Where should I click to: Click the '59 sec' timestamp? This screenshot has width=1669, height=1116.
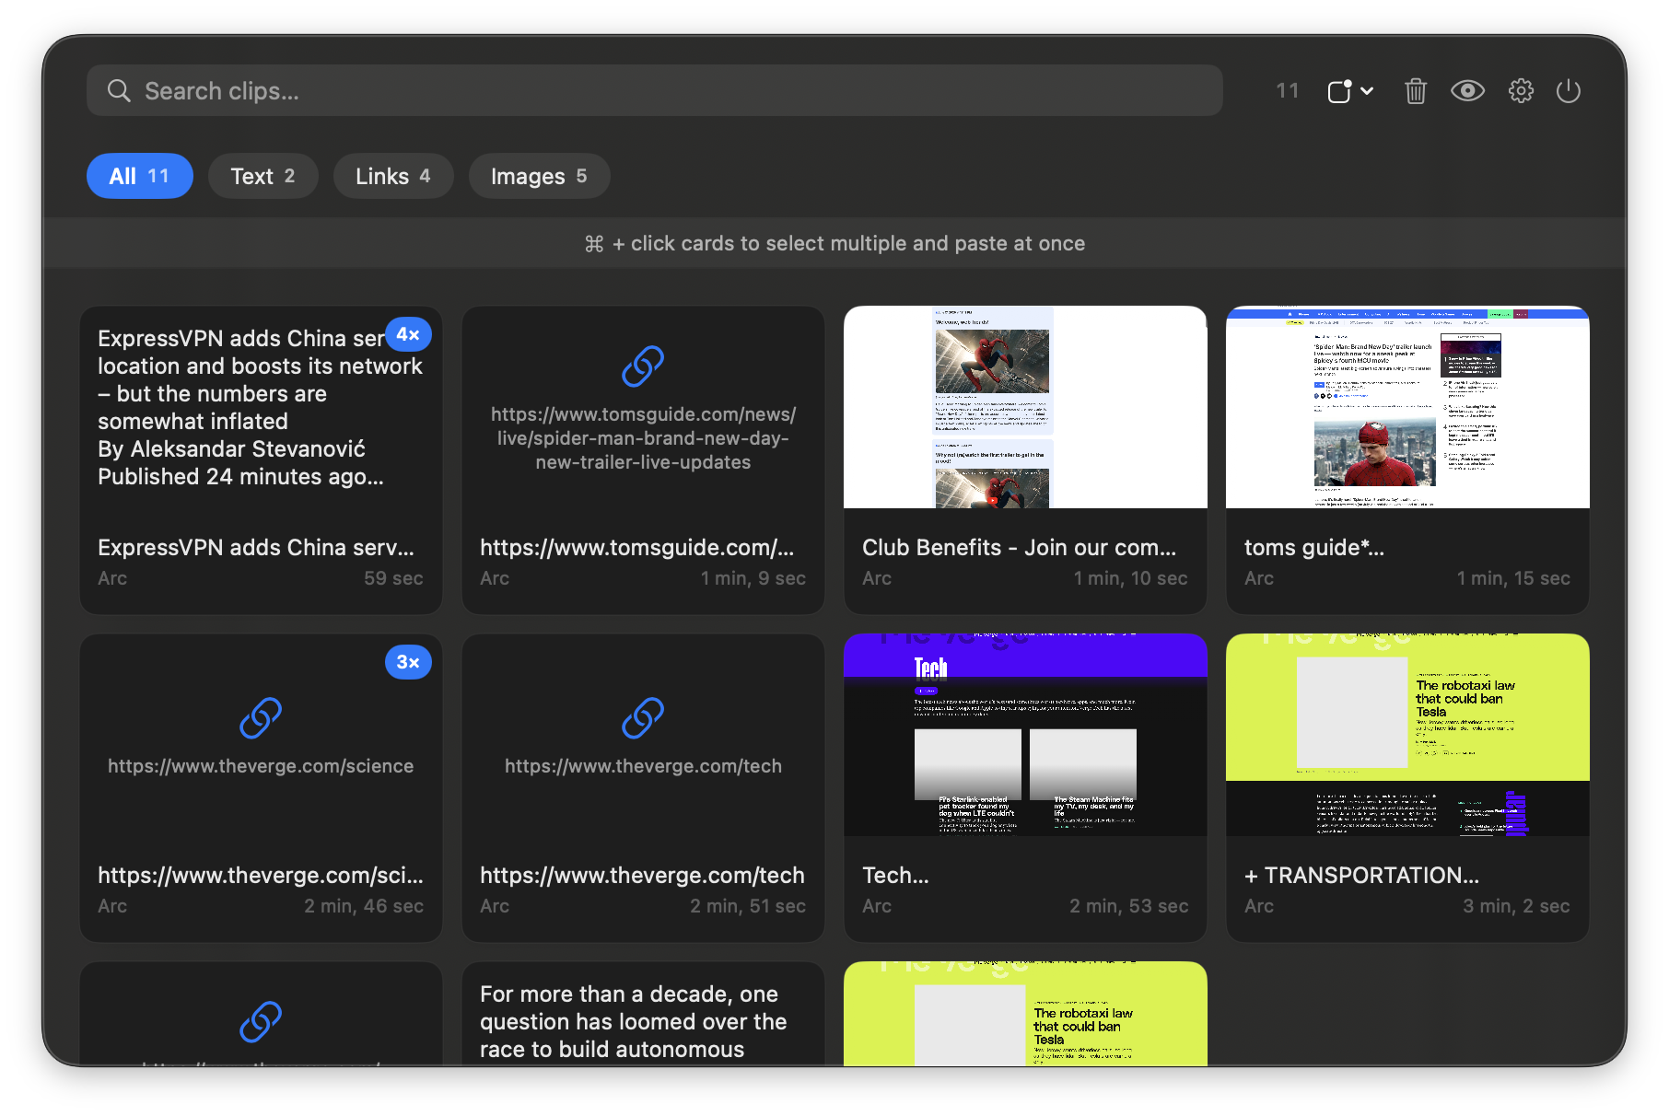(393, 578)
